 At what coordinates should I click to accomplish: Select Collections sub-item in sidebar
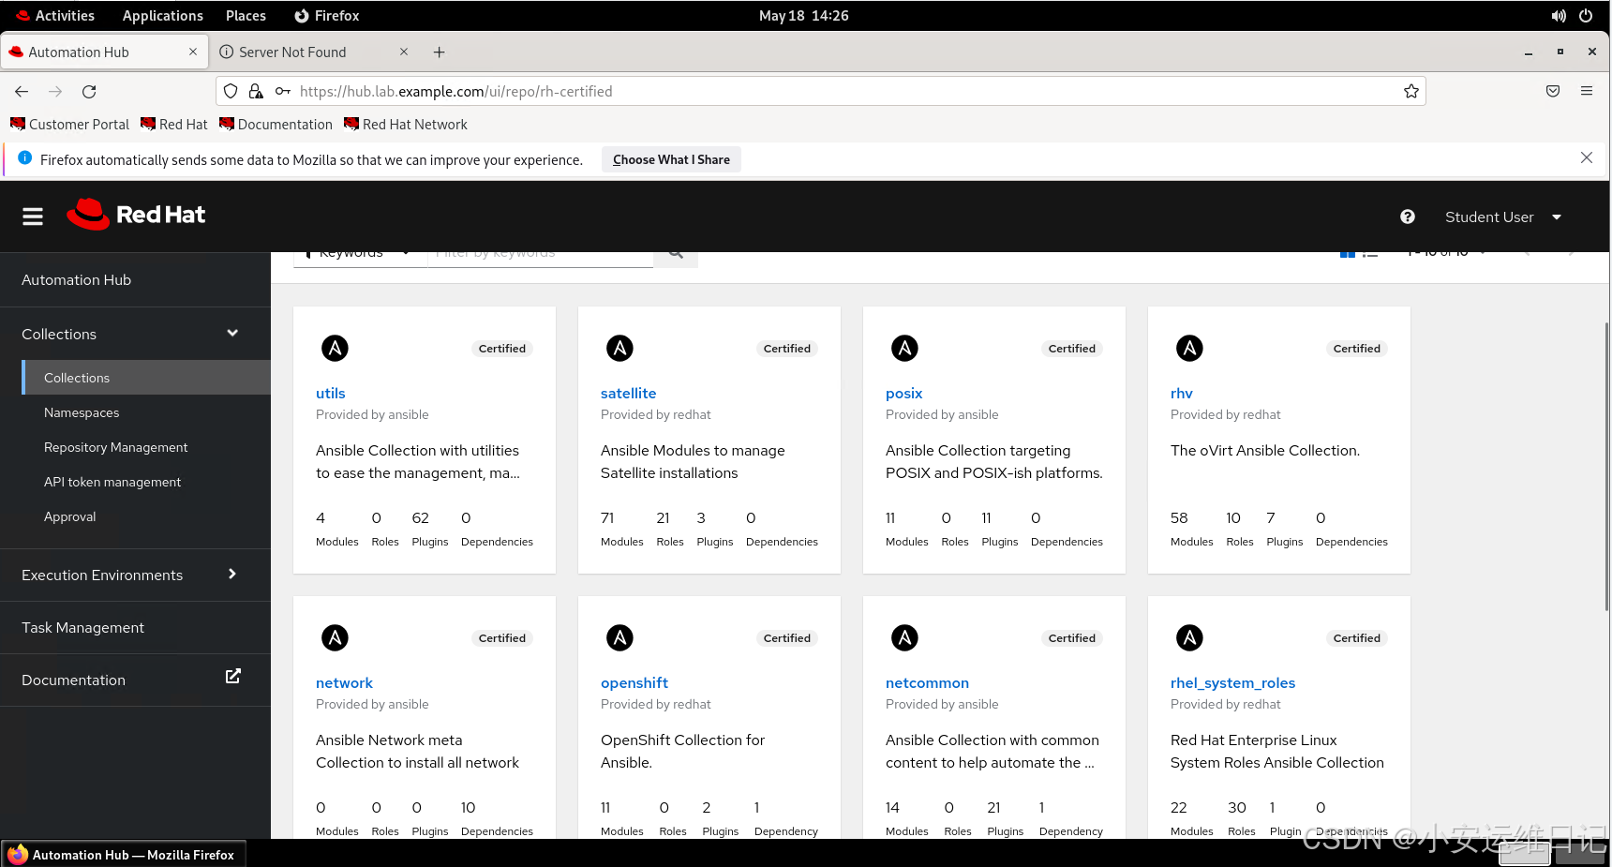pos(146,377)
